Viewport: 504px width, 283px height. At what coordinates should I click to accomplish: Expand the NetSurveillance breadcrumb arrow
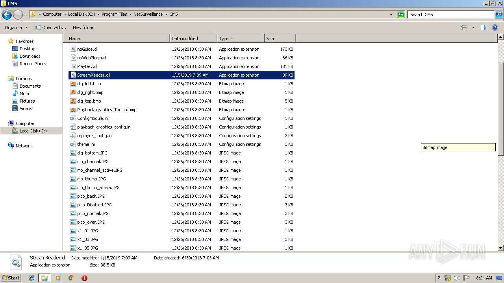tap(166, 14)
